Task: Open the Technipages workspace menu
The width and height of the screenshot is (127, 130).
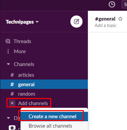Action: tap(22, 22)
